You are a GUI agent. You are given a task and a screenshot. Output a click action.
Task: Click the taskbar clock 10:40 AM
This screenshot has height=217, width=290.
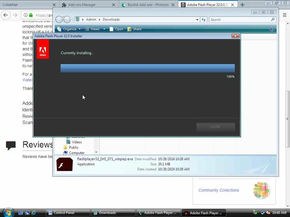point(279,213)
